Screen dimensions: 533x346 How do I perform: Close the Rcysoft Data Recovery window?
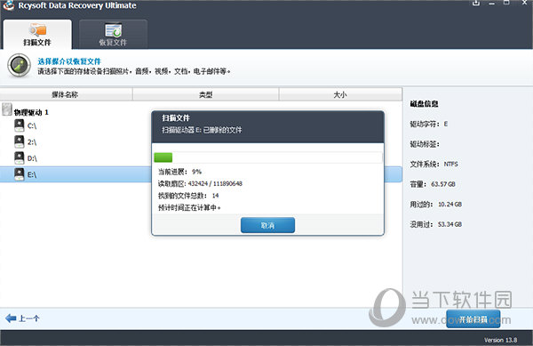coord(524,3)
